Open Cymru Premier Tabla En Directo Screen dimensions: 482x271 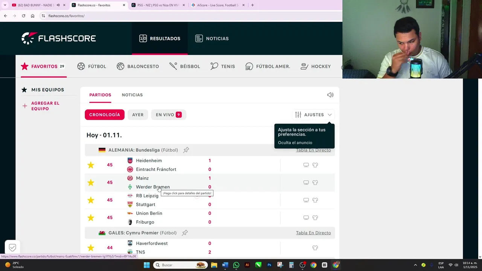click(x=313, y=233)
